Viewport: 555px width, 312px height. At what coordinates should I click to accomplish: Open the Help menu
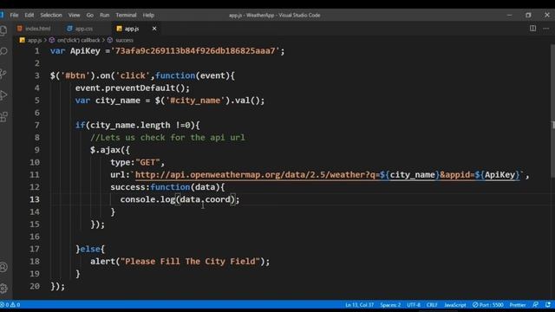(148, 16)
